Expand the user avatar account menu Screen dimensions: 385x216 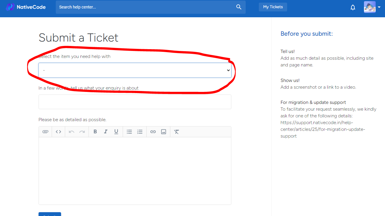pyautogui.click(x=372, y=7)
